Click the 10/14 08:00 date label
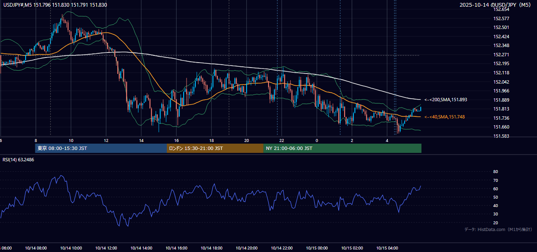537x252 pixels. pos(36,248)
